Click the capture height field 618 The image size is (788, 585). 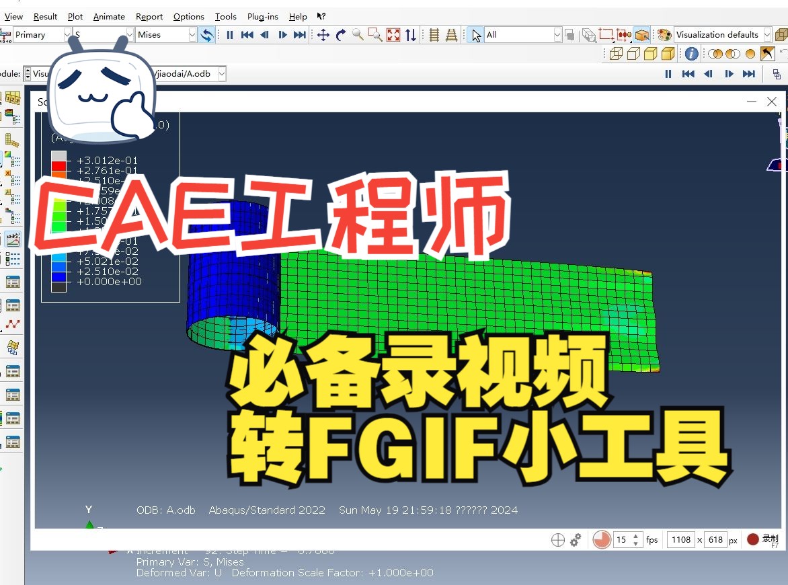click(x=715, y=540)
